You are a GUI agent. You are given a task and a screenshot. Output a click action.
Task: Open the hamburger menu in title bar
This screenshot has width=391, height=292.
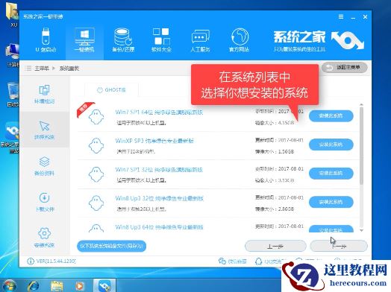pyautogui.click(x=341, y=16)
